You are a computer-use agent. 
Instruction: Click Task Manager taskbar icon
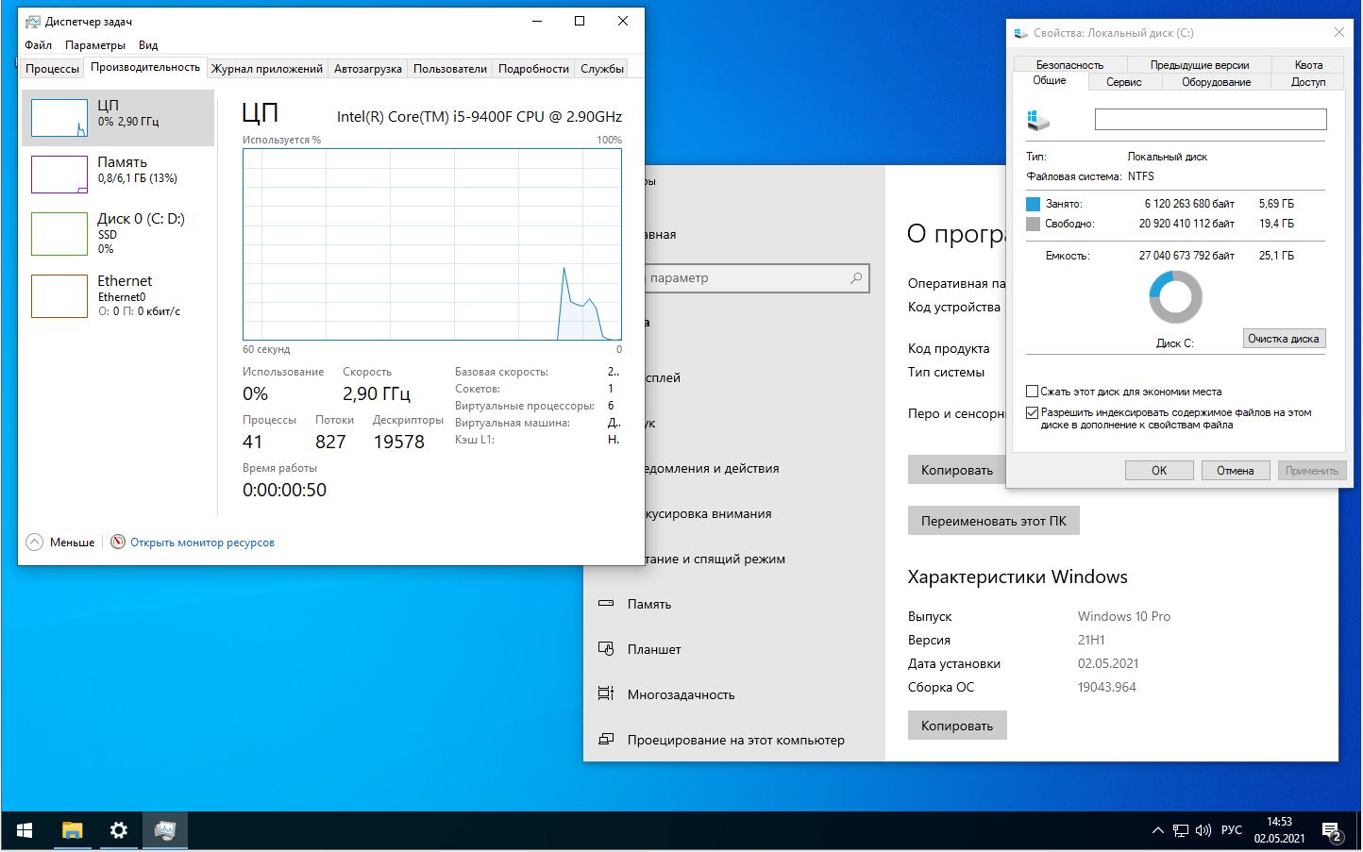click(x=165, y=831)
